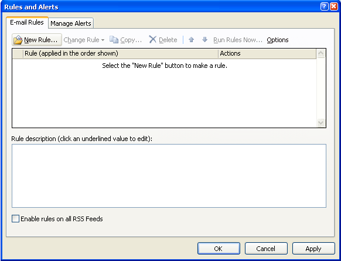Viewport: 341px width, 261px height.
Task: Click rule list scrollbar up arrow
Action: point(321,53)
